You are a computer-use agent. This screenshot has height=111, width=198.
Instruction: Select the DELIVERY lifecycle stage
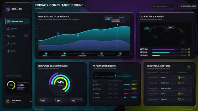coord(102,54)
